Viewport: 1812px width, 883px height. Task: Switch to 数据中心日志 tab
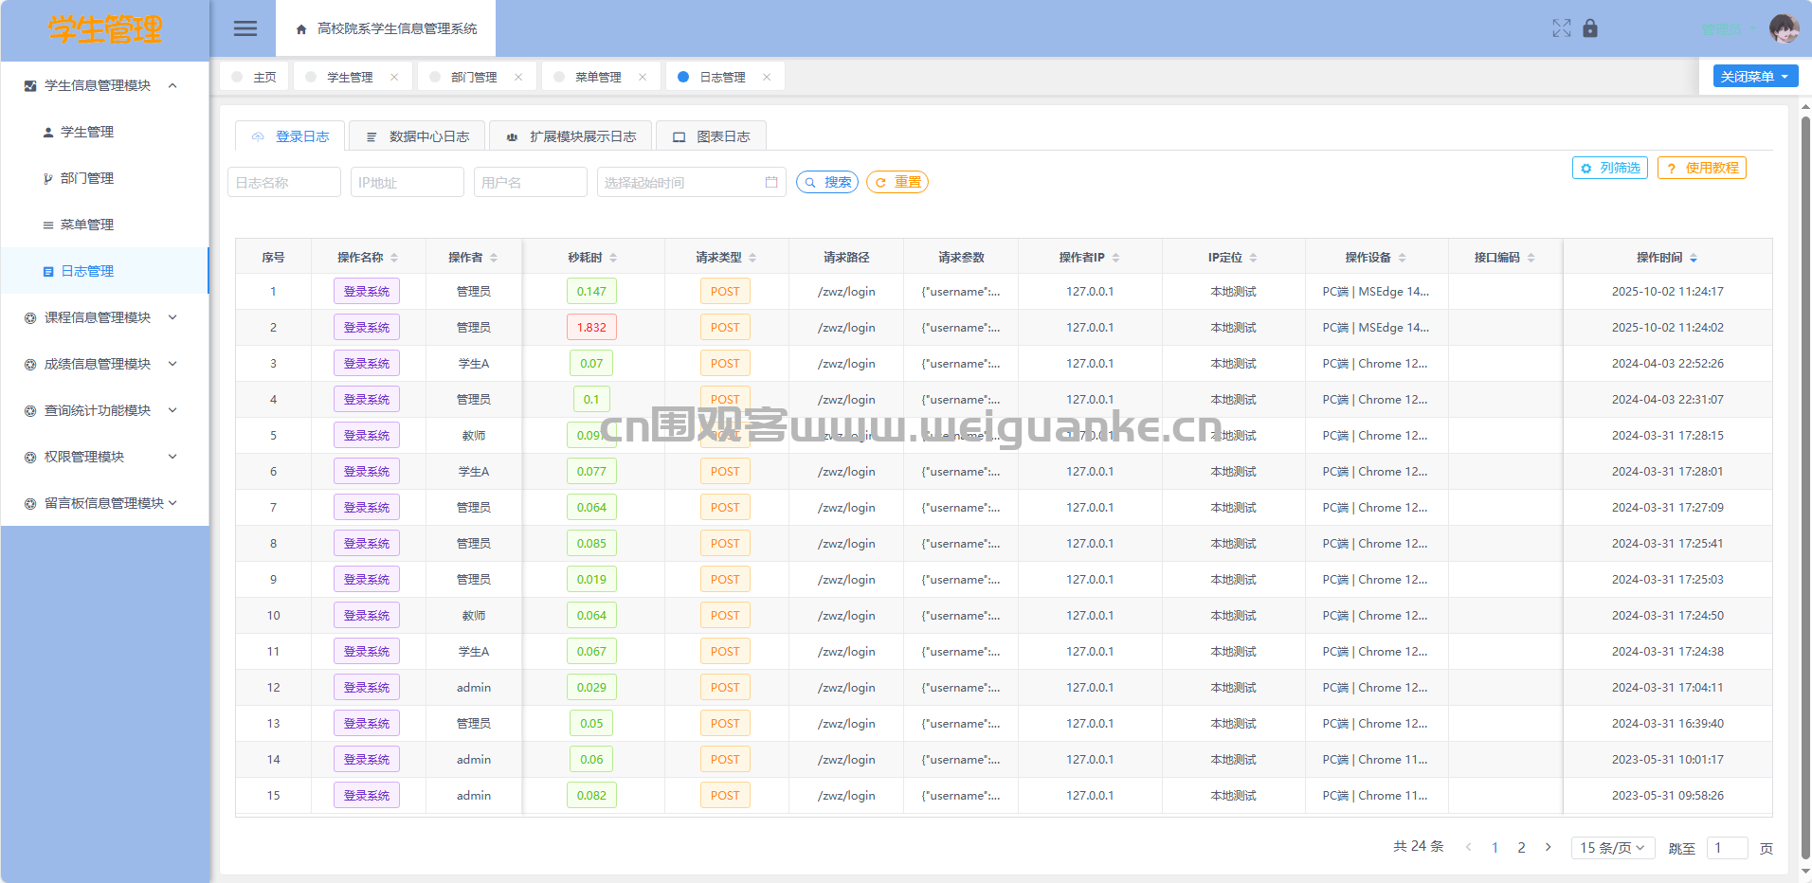417,136
